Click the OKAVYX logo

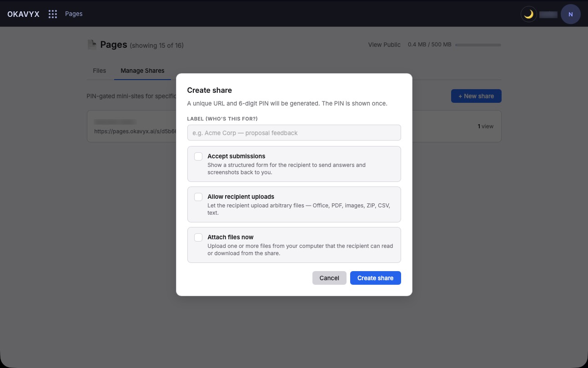(x=24, y=14)
